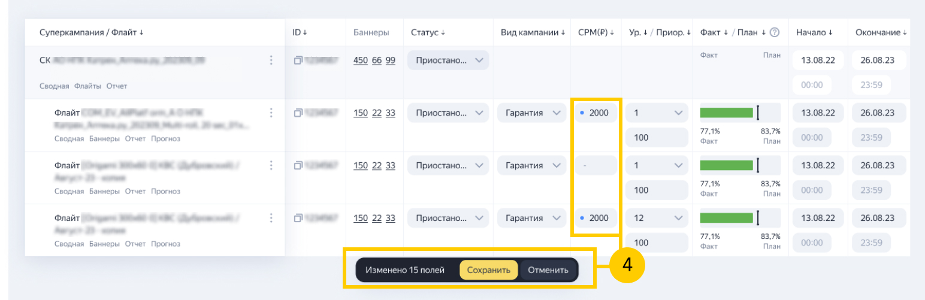Sort by Суперкампания / Флайт column arrow
The height and width of the screenshot is (300, 925).
pyautogui.click(x=141, y=32)
